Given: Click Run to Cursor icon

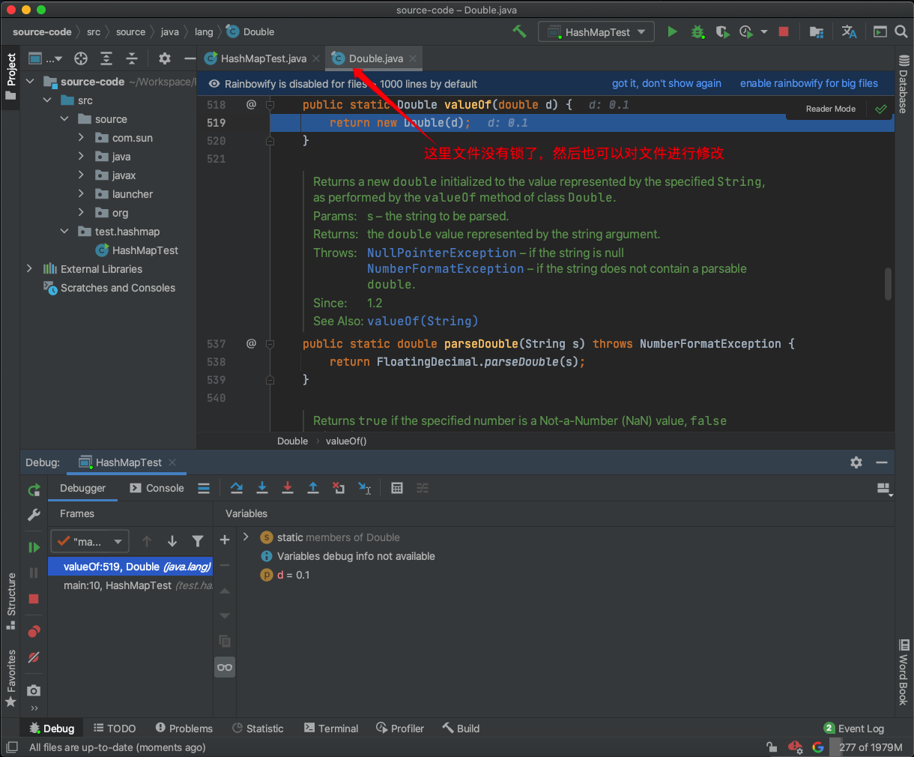Looking at the screenshot, I should pos(365,488).
